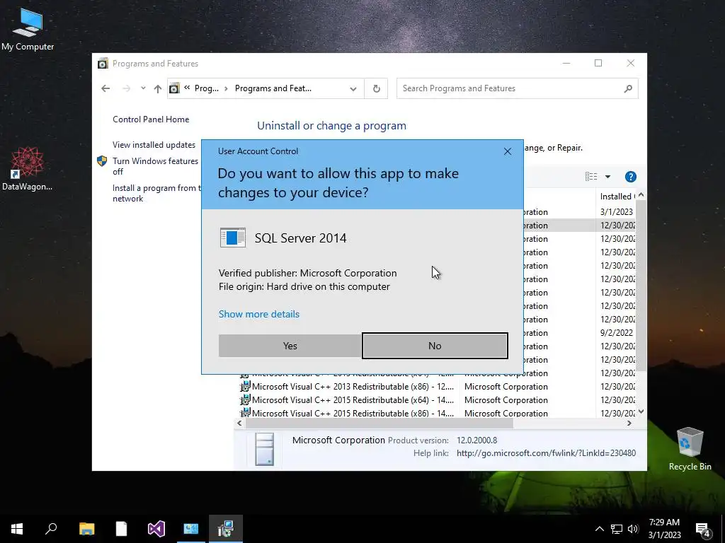
Task: Open the Windows Start menu
Action: [17, 529]
